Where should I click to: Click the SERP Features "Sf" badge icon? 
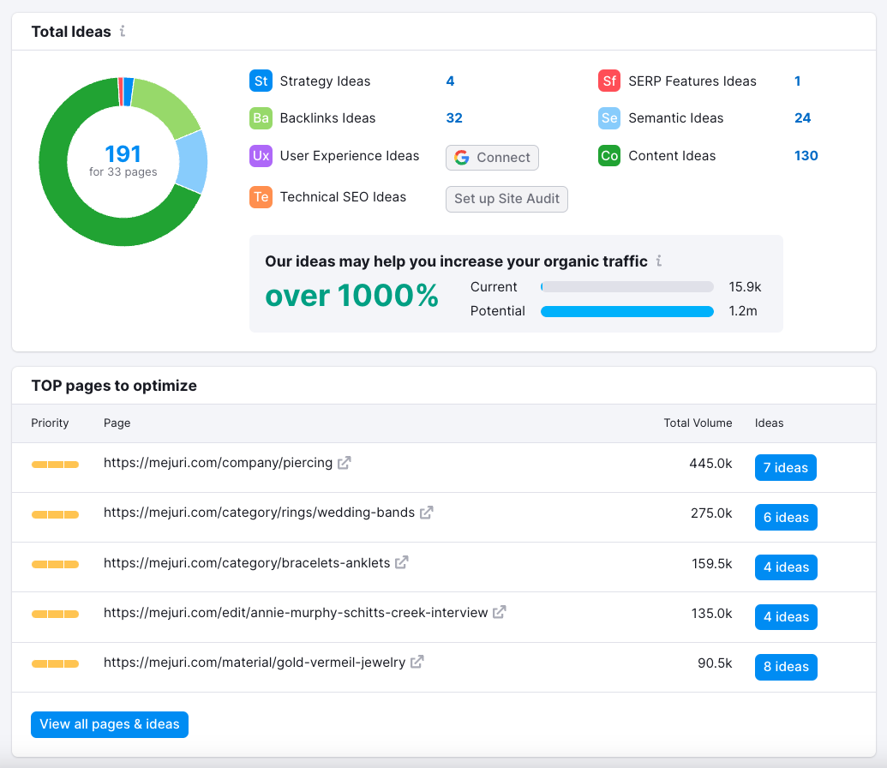(608, 81)
